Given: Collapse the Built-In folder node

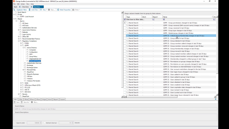Looking at the screenshot, I should [x=16, y=21].
